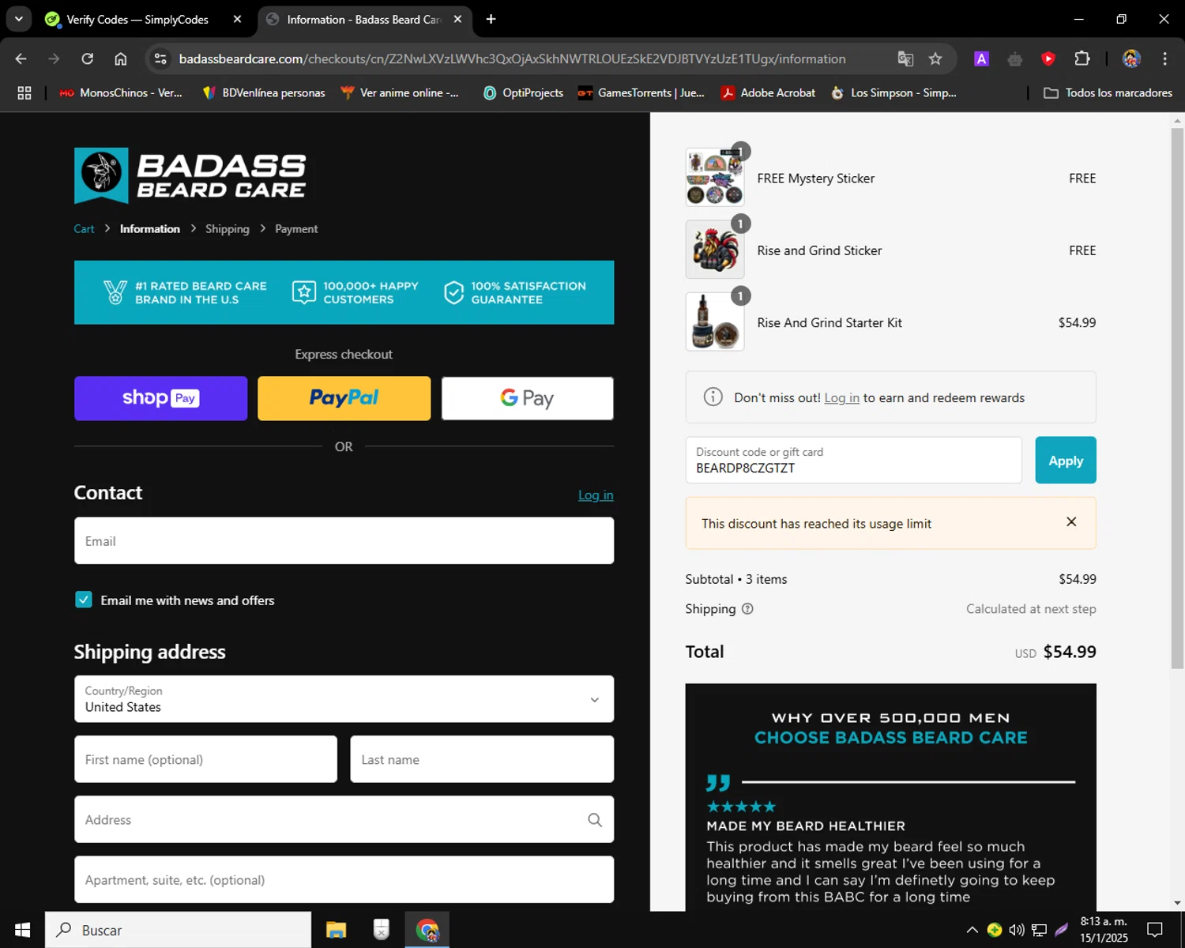Click the translate page icon

[x=905, y=58]
